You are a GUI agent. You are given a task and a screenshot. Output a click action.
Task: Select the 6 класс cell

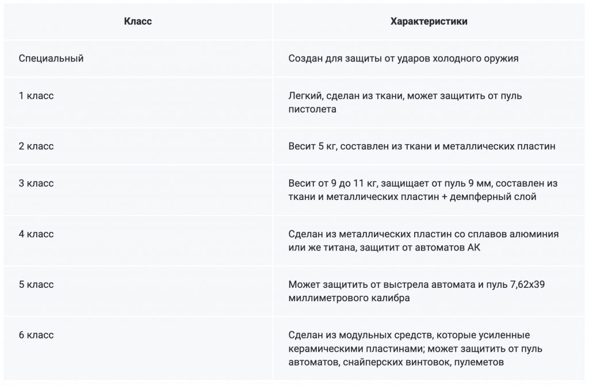(138, 349)
